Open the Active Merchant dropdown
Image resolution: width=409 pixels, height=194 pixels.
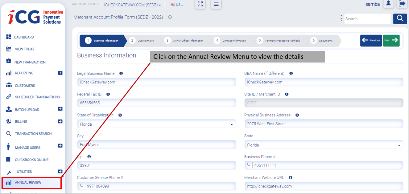[x=133, y=5]
